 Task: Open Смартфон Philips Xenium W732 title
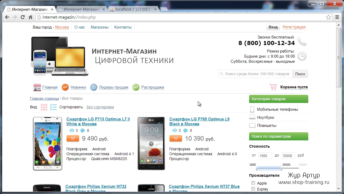[x=96, y=189]
